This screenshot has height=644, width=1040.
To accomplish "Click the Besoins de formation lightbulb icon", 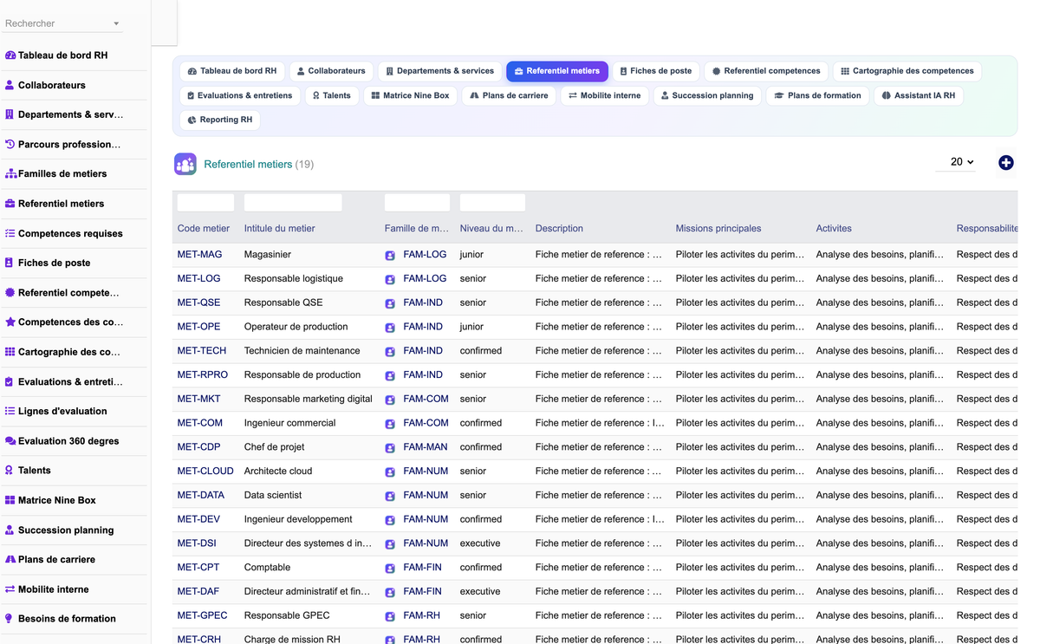I will point(10,618).
